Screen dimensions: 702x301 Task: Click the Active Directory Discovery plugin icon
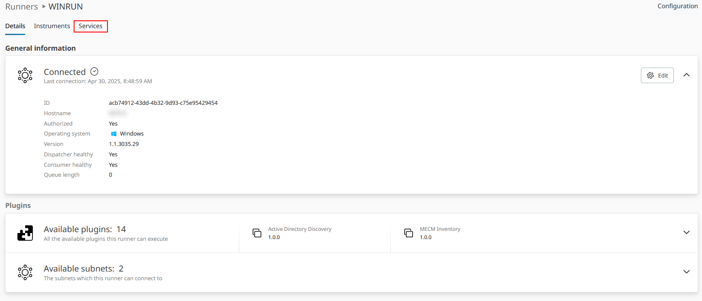pos(257,233)
